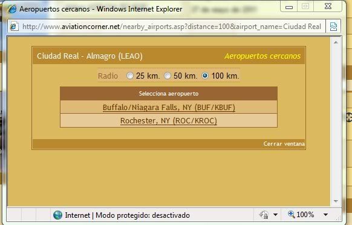Viewport: 352px width, 225px height.
Task: Click the scrollbar down arrow
Action: click(336, 201)
